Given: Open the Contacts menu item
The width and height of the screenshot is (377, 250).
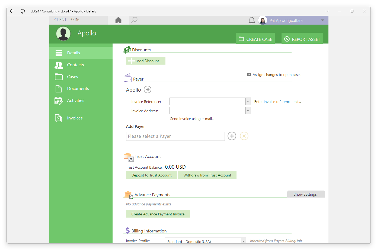Looking at the screenshot, I should [x=81, y=65].
